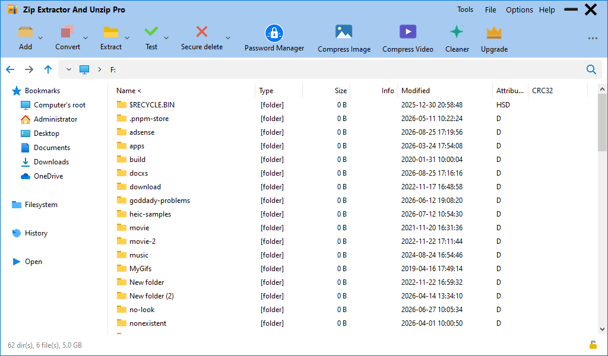608x356 pixels.
Task: Click the Upgrade crown icon
Action: (x=494, y=33)
